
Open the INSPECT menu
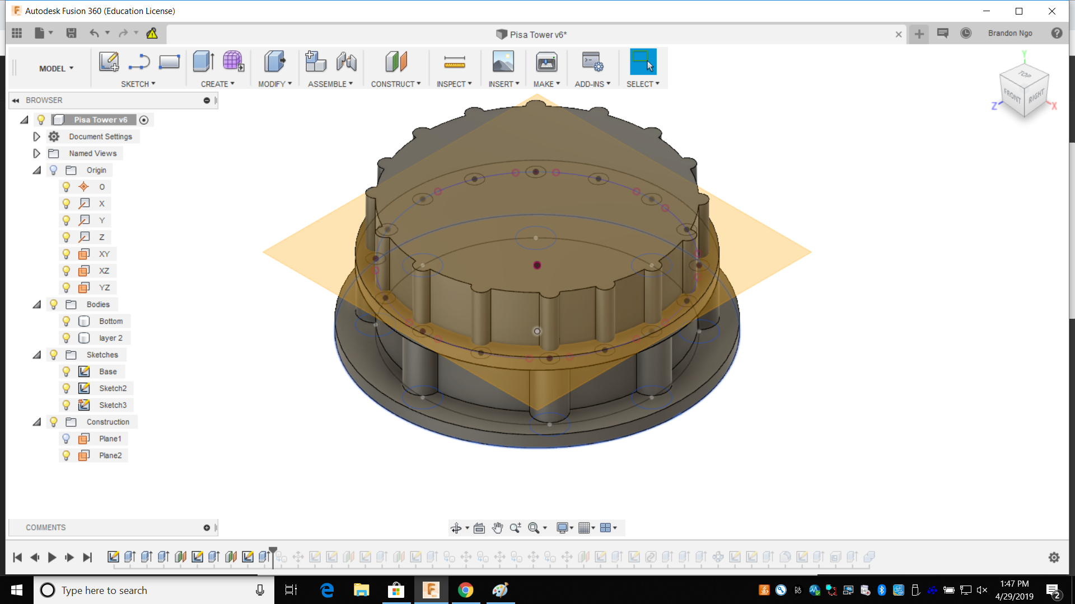[455, 84]
